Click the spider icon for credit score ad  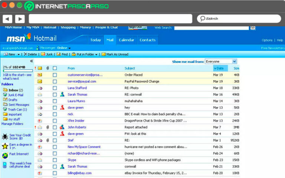5,136
